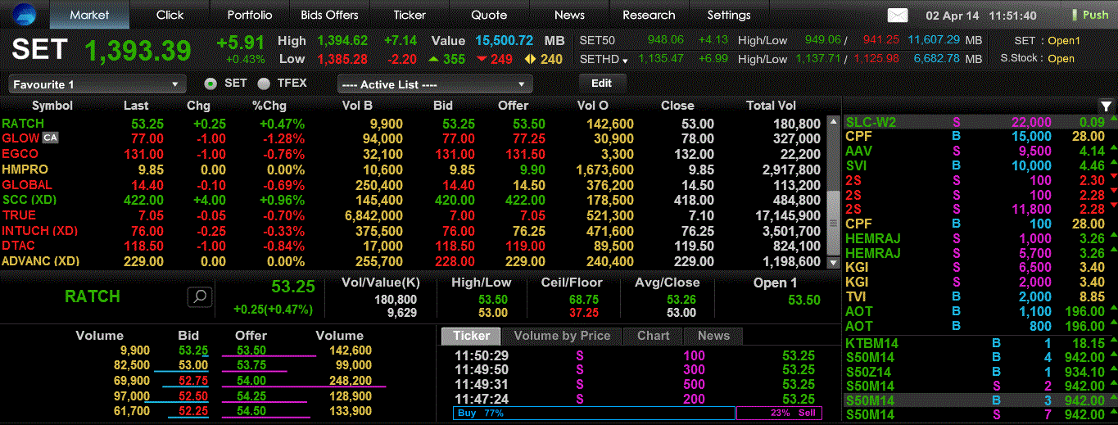Click the CA badge next to GLOW
Viewport: 1118px width, 425px height.
pos(51,138)
